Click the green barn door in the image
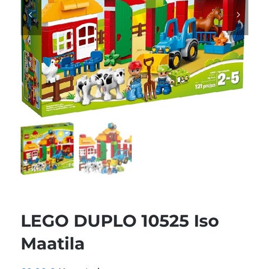The image size is (269, 269). [123, 30]
